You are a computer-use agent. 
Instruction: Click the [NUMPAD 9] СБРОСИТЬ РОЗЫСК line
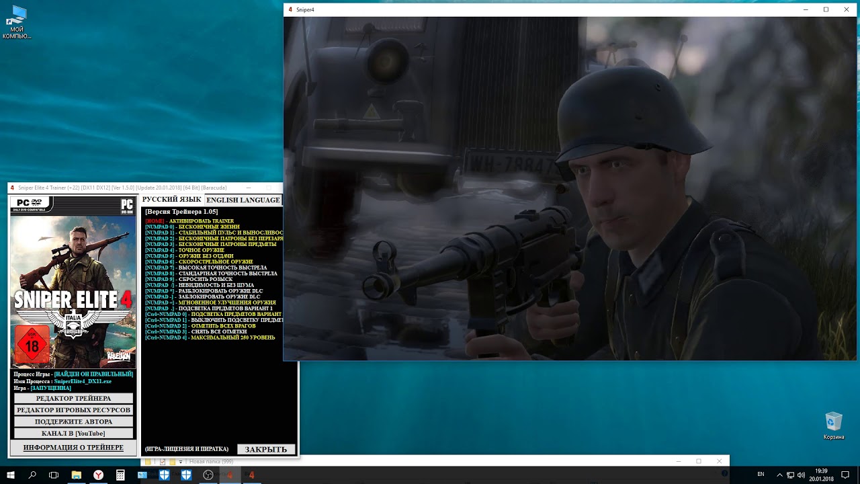(189, 279)
